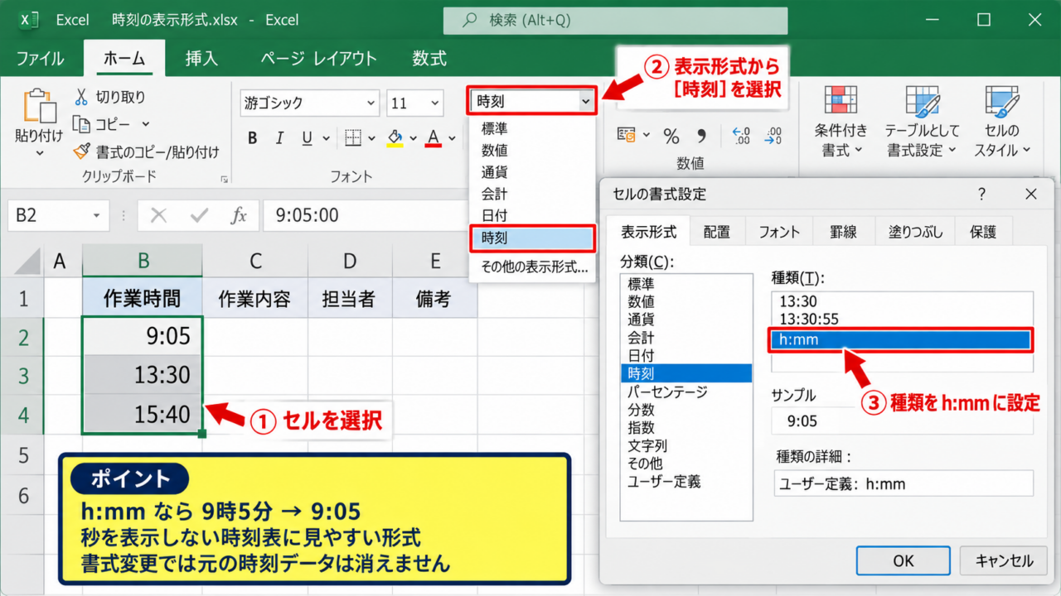Click the font color A icon
Image resolution: width=1061 pixels, height=596 pixels.
pyautogui.click(x=433, y=138)
